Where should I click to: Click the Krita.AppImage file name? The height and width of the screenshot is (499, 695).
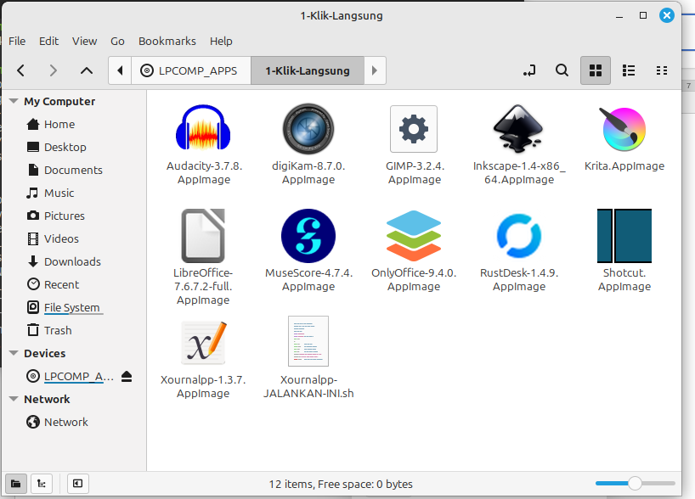624,166
